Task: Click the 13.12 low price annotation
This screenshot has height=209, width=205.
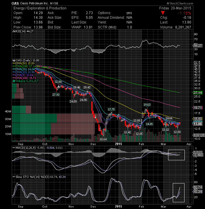Action: tap(165, 129)
